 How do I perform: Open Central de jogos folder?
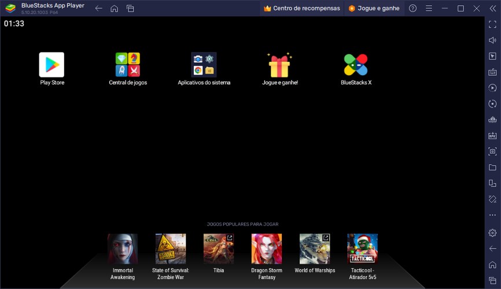[x=128, y=65]
